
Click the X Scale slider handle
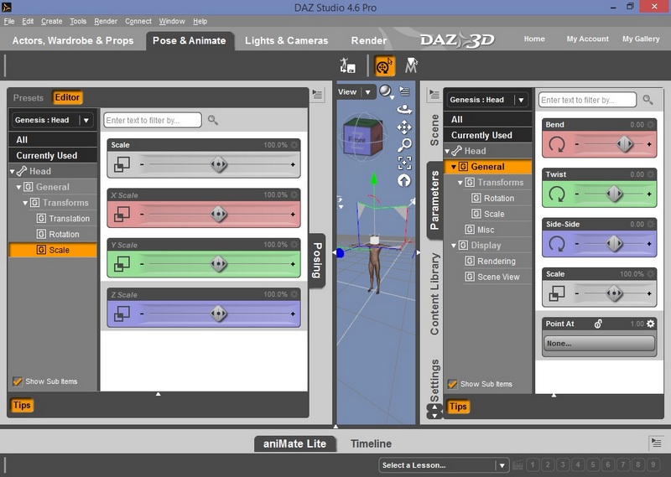pyautogui.click(x=219, y=214)
